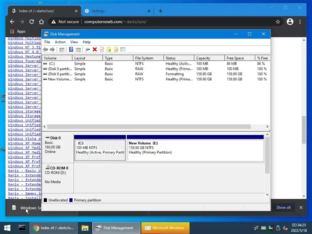Image resolution: width=312 pixels, height=234 pixels.
Task: Click the checklist settings icon at toolbar end
Action: pos(123,50)
